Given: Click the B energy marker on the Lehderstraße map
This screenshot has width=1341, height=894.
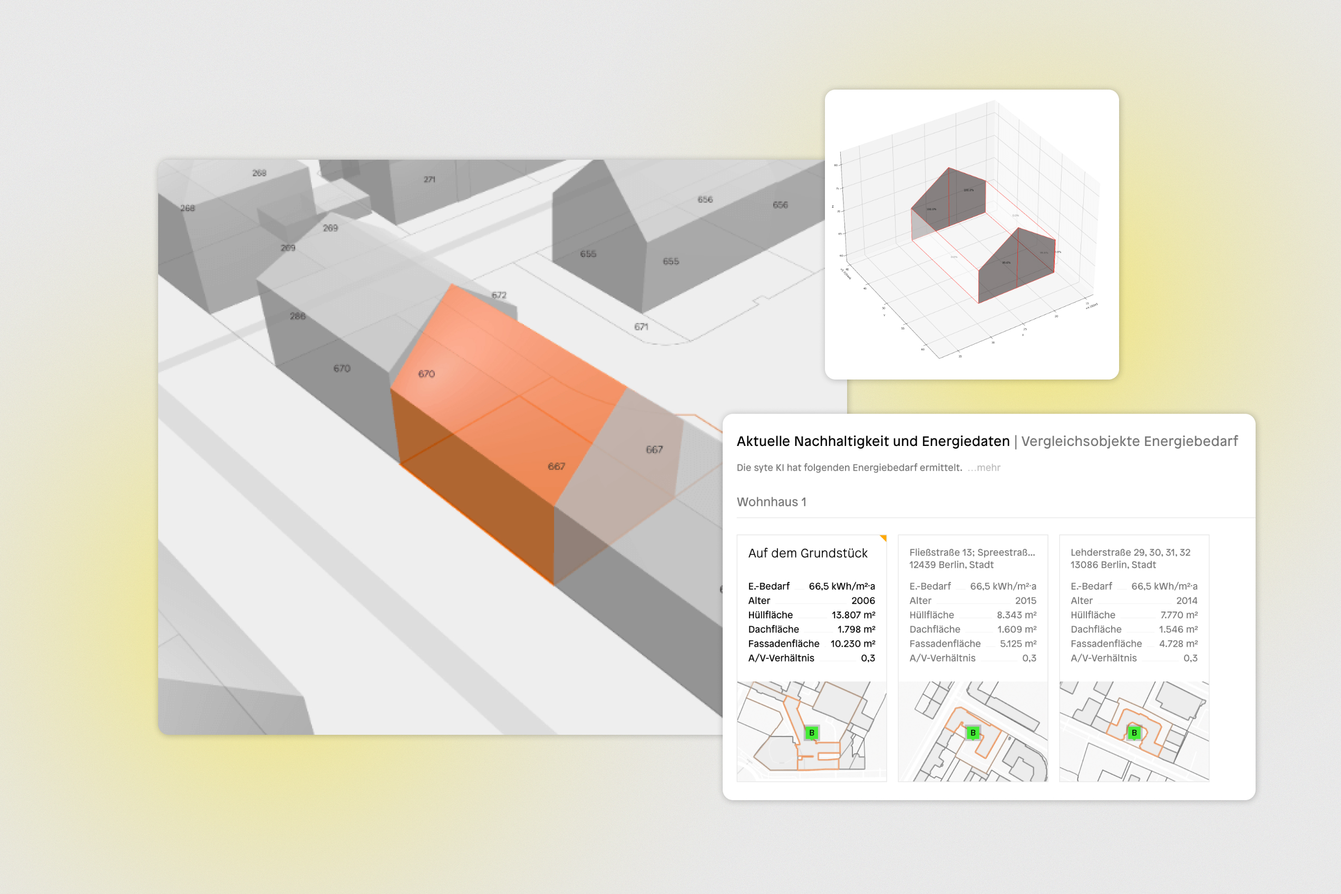Looking at the screenshot, I should point(1134,733).
